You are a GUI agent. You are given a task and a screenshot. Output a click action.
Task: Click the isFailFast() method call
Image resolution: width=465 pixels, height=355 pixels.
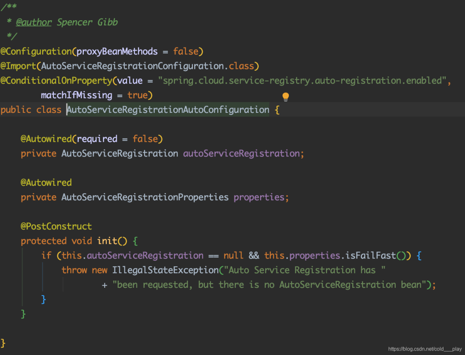(x=371, y=255)
